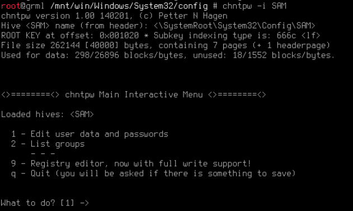Click the path /mnt/win/Windows/System32/config
The height and width of the screenshot is (211, 353).
pos(129,6)
